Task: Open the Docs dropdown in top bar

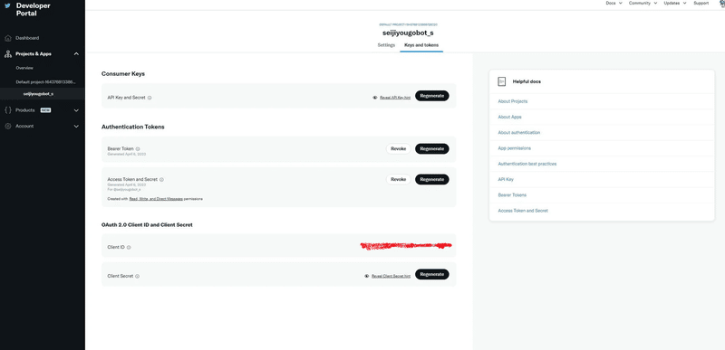Action: pos(614,3)
